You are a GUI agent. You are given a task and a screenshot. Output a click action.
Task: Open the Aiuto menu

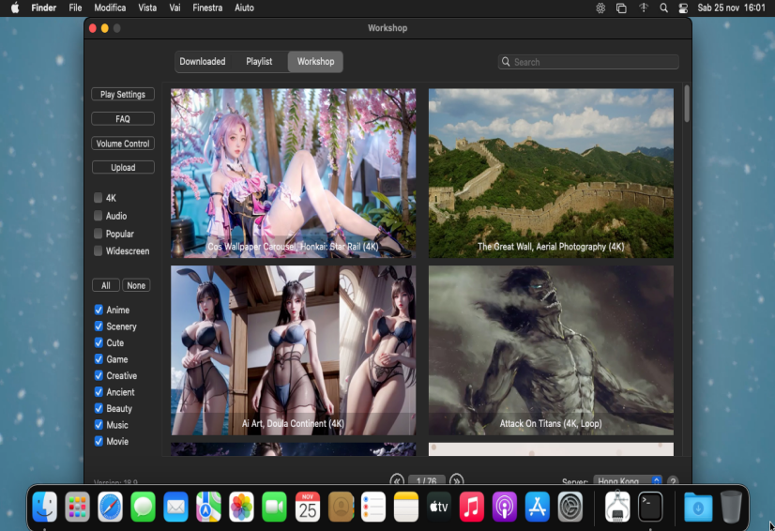pos(244,8)
